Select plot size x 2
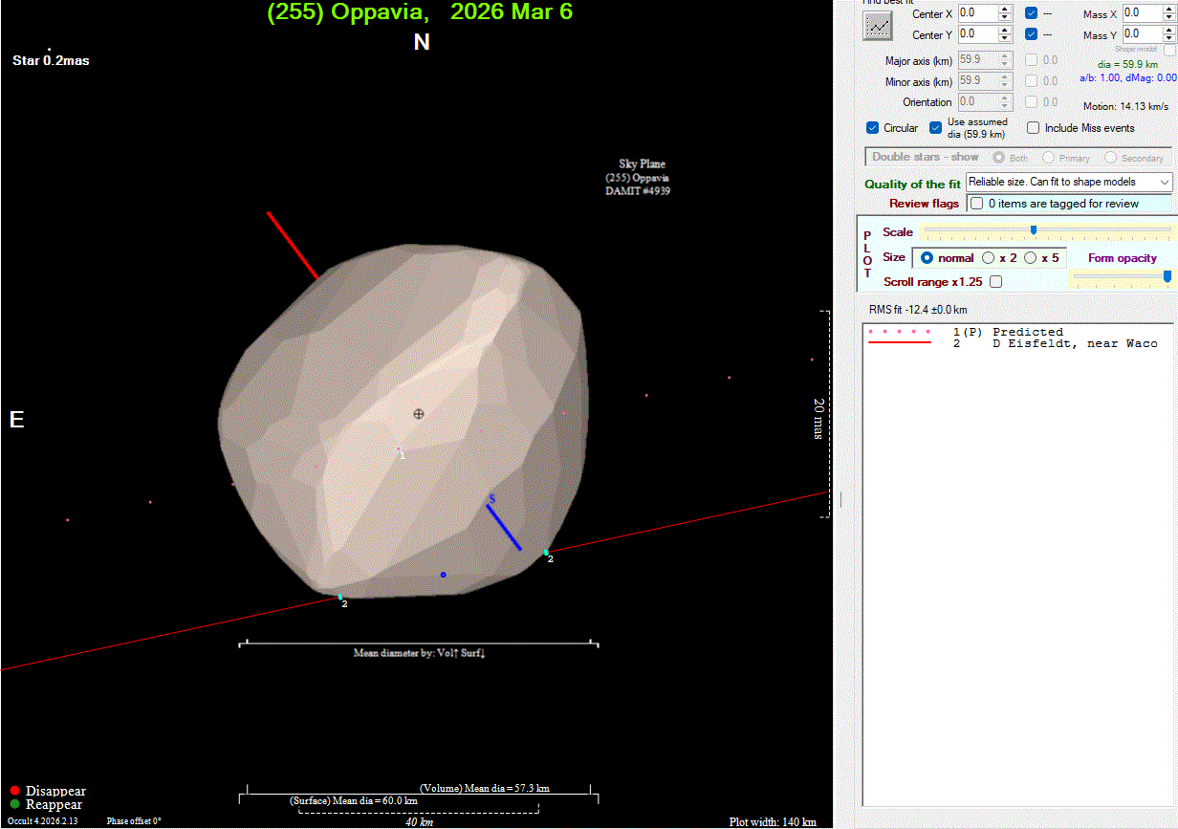 point(990,258)
